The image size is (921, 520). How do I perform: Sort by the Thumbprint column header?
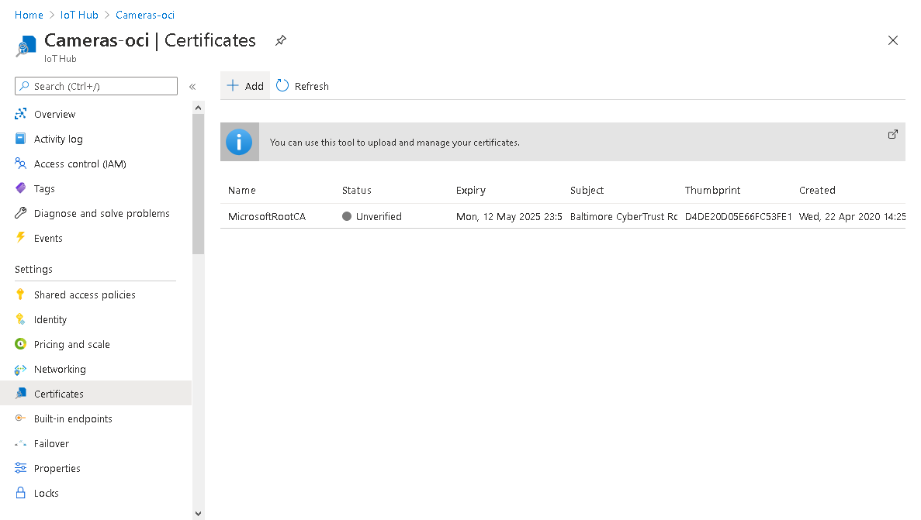coord(712,190)
